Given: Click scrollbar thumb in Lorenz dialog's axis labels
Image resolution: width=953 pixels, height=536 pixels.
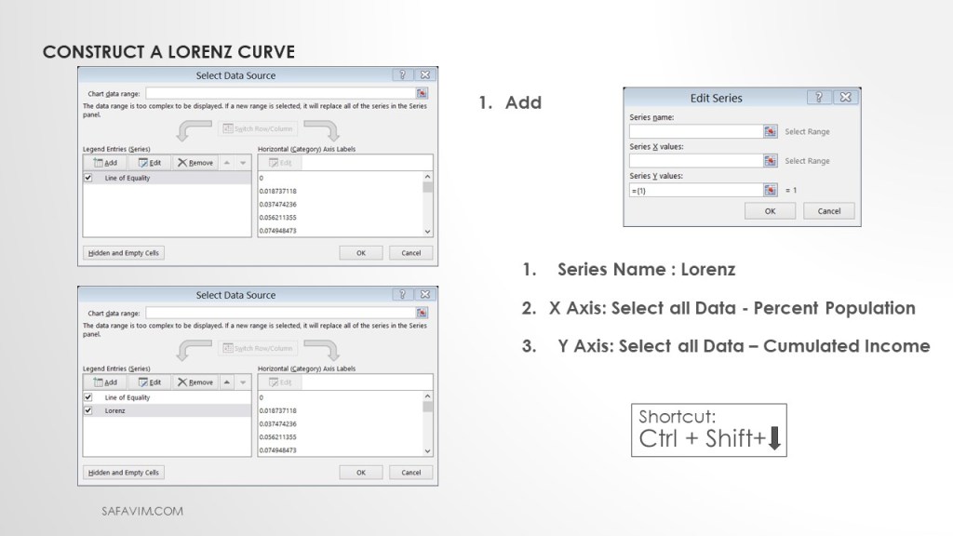Looking at the screenshot, I should [x=428, y=406].
